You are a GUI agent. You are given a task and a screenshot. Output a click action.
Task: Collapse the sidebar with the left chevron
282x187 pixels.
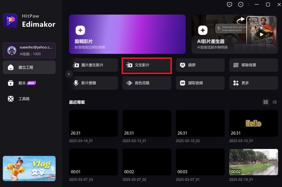(69, 74)
